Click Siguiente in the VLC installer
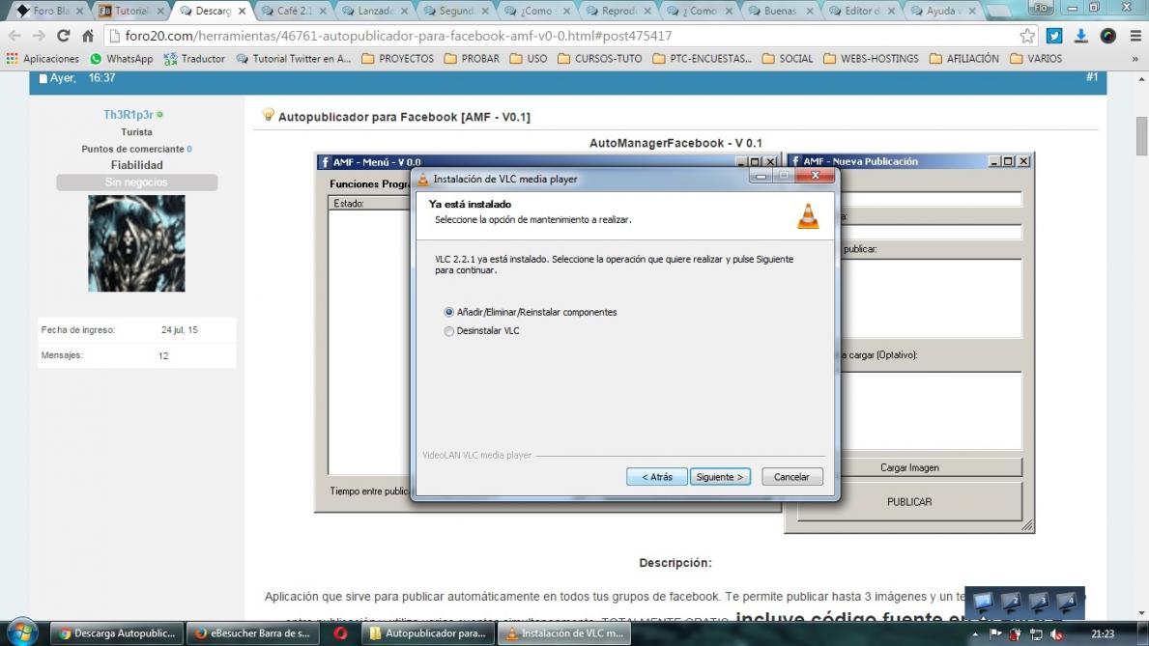Viewport: 1149px width, 646px height. [720, 477]
